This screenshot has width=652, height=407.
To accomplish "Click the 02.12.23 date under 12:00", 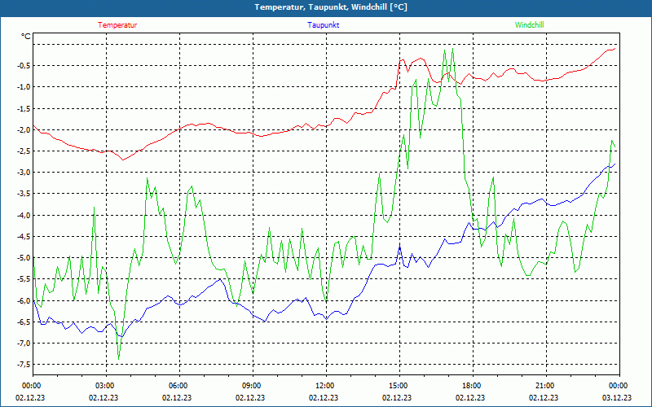I will (324, 397).
